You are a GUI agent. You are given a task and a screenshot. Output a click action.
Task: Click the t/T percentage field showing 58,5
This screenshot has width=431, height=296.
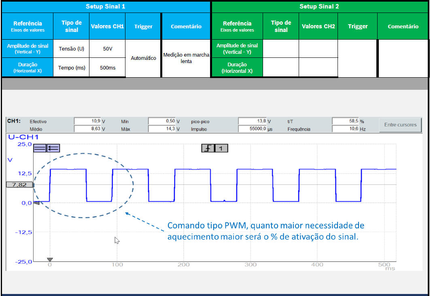click(x=345, y=121)
